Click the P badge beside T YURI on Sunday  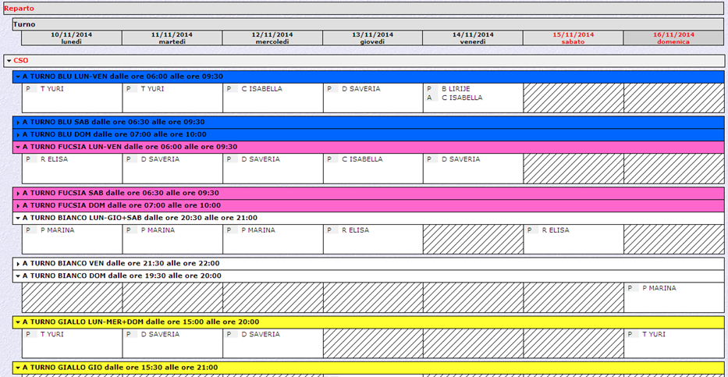click(633, 334)
